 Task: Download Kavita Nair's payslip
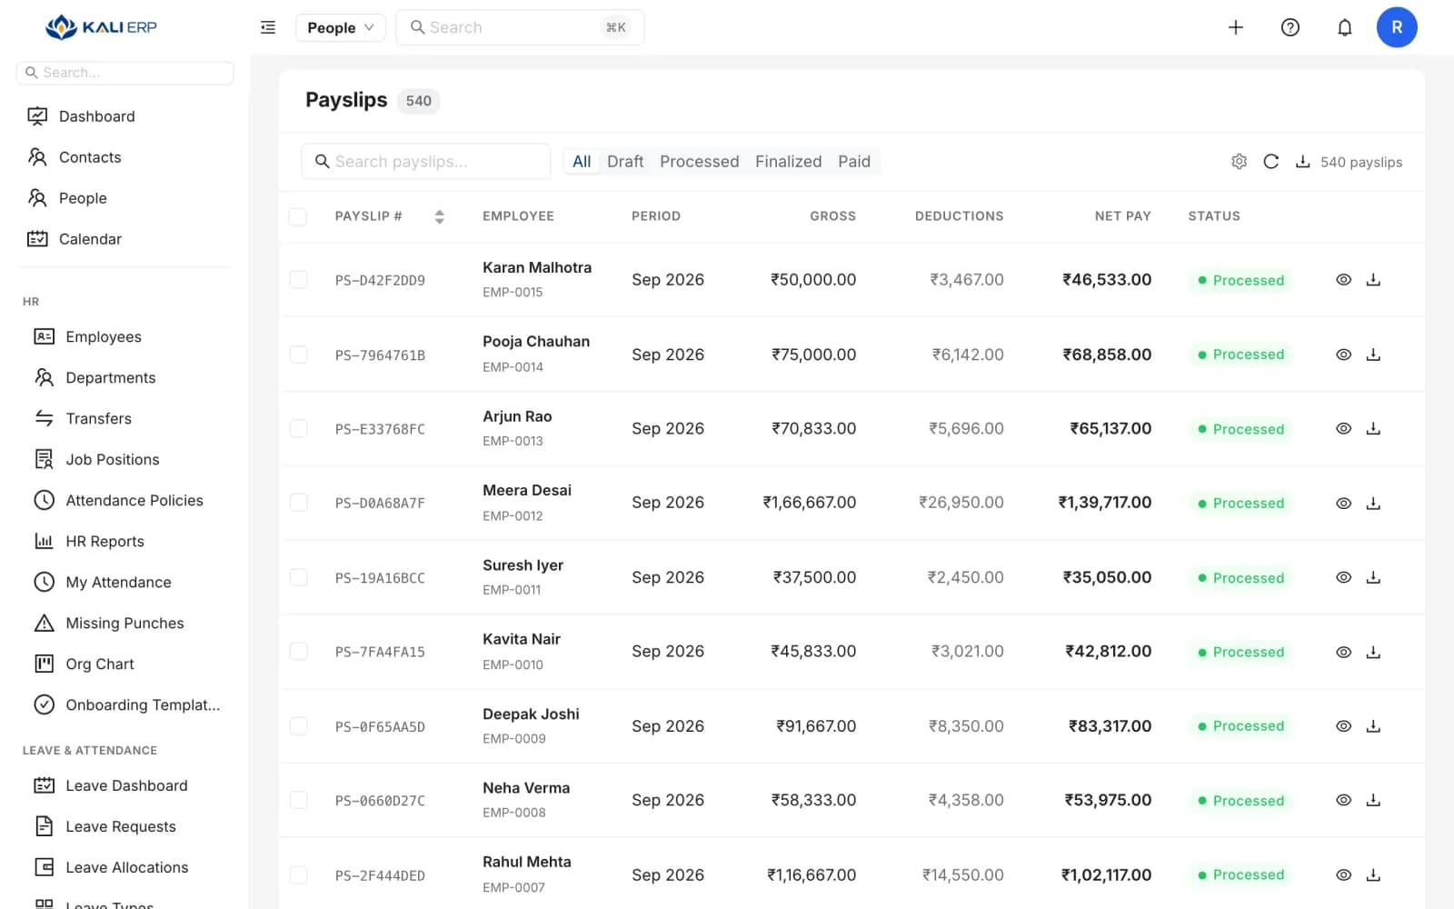click(1374, 652)
